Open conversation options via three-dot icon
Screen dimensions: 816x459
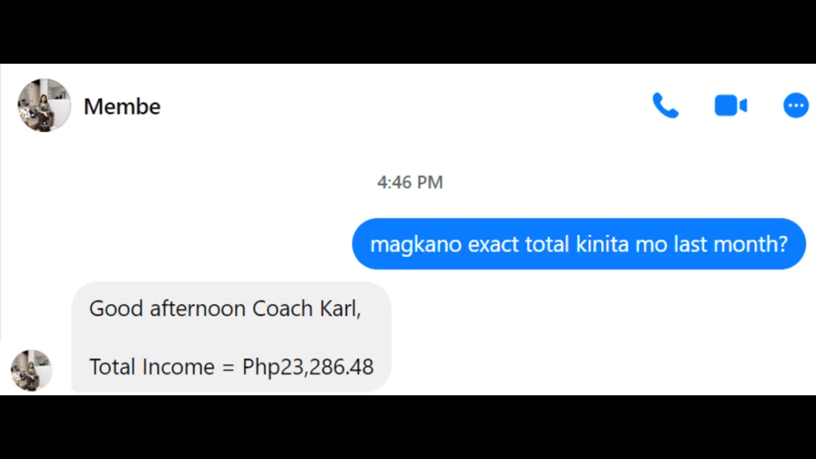[x=796, y=105]
